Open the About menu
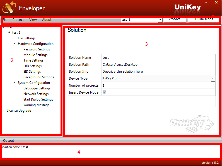Screen dimensions: 222x166 pos(47,20)
